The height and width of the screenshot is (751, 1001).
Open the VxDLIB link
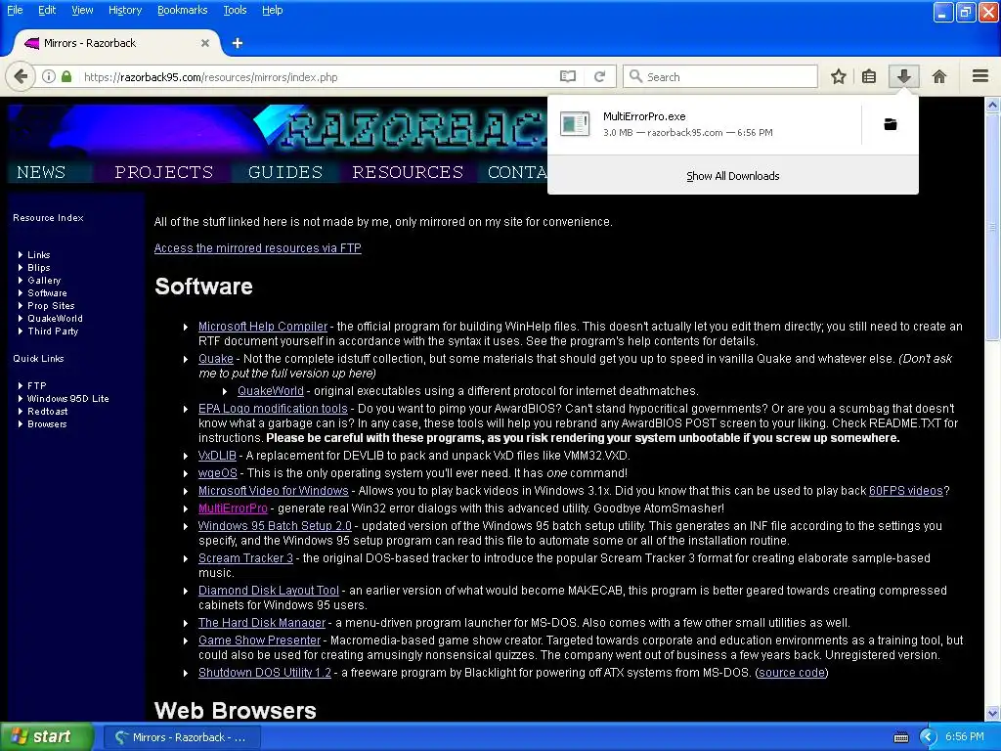pyautogui.click(x=217, y=456)
